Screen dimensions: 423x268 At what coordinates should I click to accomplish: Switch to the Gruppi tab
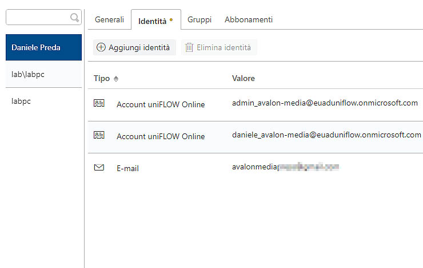[199, 19]
